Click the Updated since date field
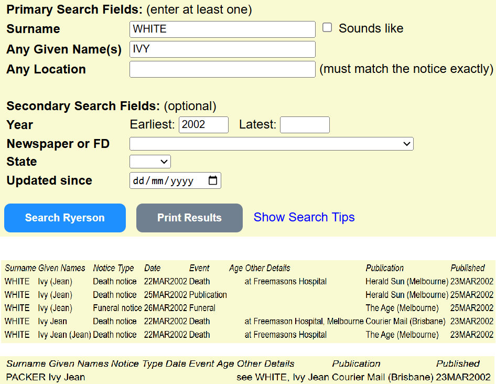 pyautogui.click(x=175, y=180)
